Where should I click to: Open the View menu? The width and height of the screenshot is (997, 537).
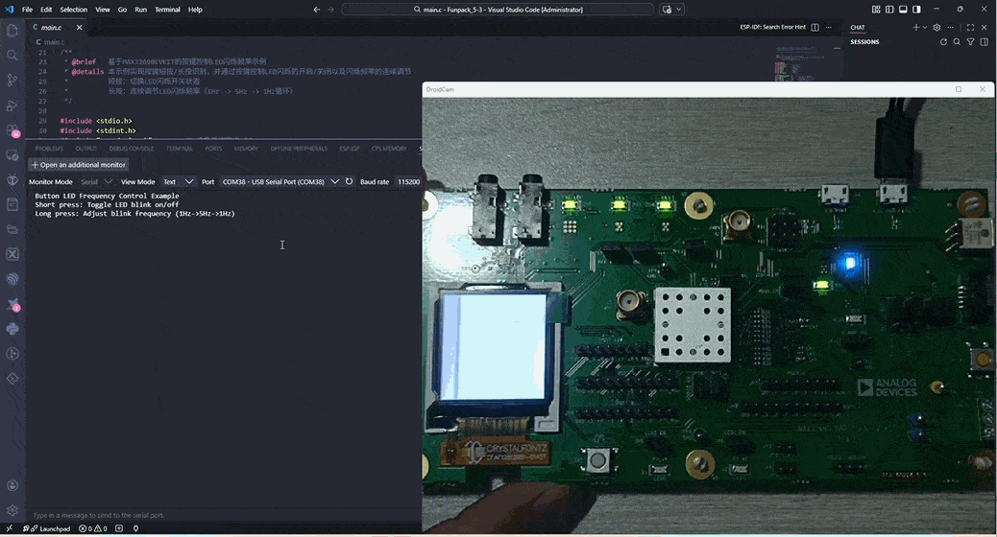(x=103, y=10)
